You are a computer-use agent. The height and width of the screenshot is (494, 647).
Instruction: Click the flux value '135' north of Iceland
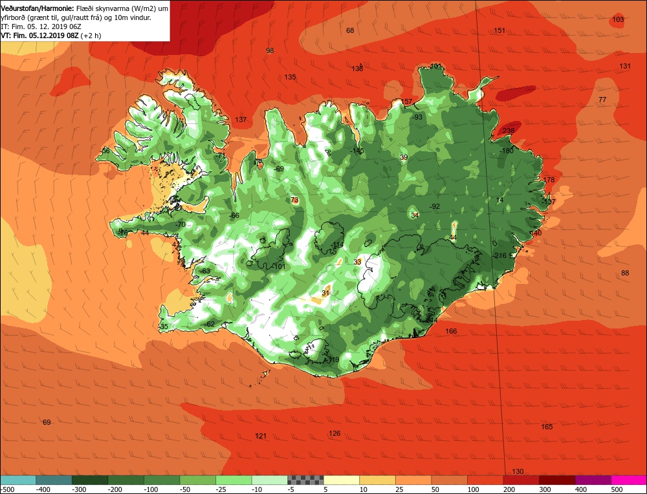[x=290, y=77]
